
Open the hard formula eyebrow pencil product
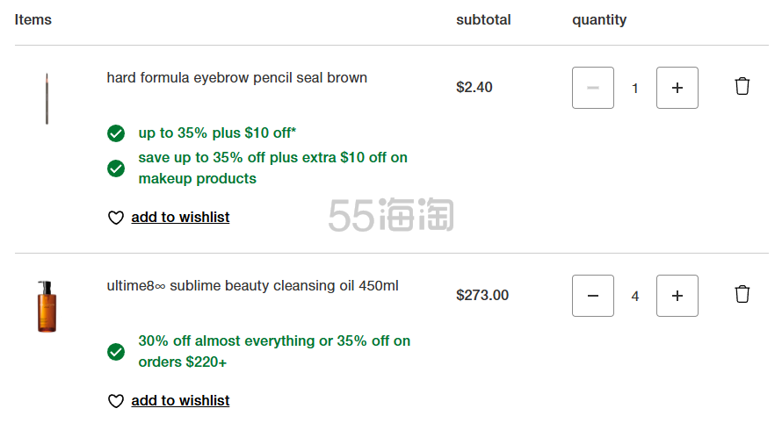pyautogui.click(x=236, y=78)
